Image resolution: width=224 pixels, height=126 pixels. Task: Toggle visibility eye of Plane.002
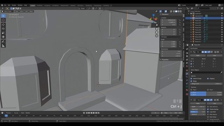[222, 21]
